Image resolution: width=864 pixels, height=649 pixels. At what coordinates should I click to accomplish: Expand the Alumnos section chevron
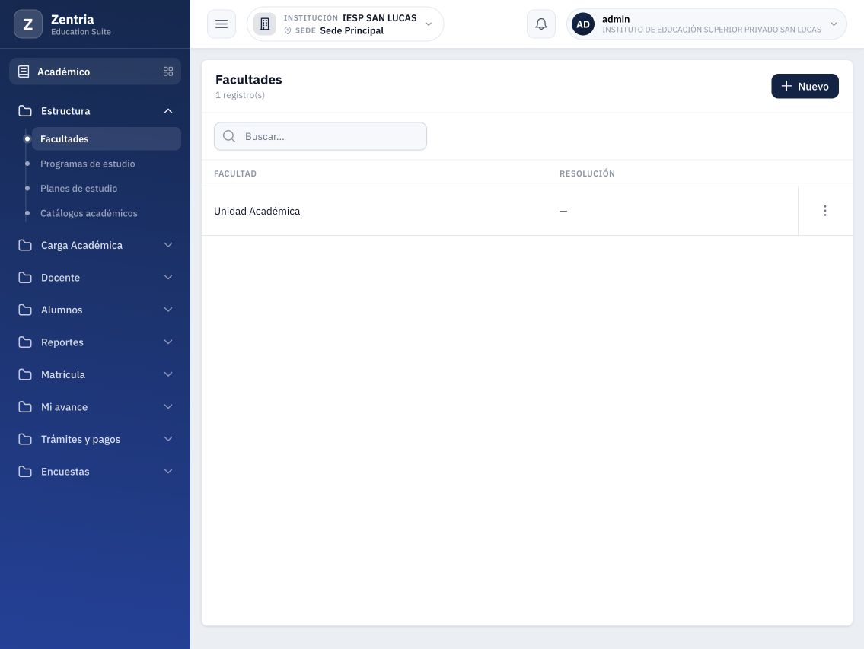168,310
